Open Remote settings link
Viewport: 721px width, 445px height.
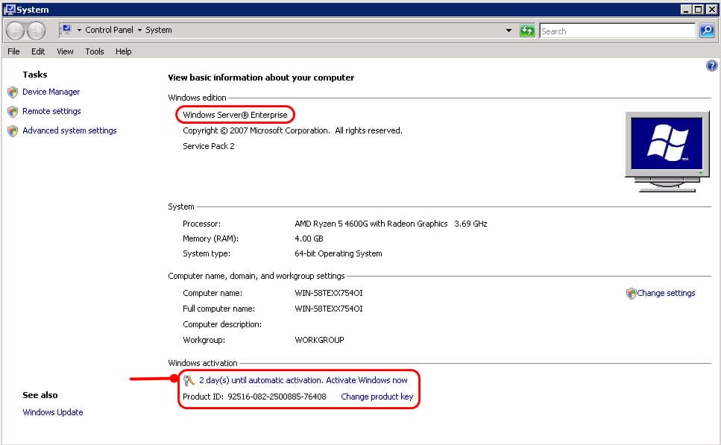coord(51,111)
